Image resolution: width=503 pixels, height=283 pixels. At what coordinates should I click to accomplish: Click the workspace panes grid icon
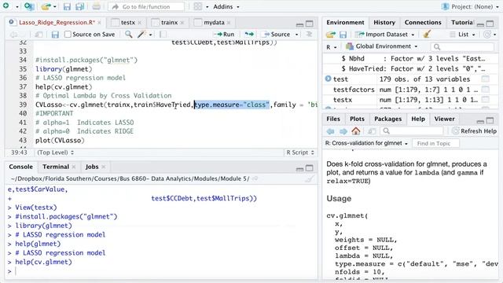coord(198,6)
